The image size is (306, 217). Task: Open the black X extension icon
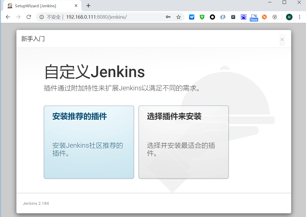(x=233, y=17)
